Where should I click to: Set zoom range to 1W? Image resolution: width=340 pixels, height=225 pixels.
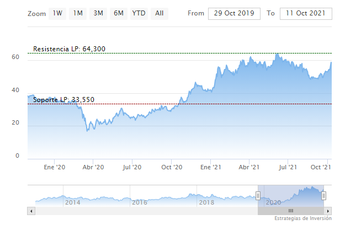(x=57, y=13)
